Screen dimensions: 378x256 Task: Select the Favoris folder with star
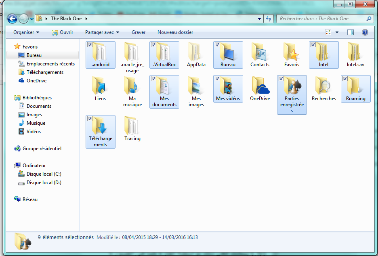pyautogui.click(x=291, y=52)
